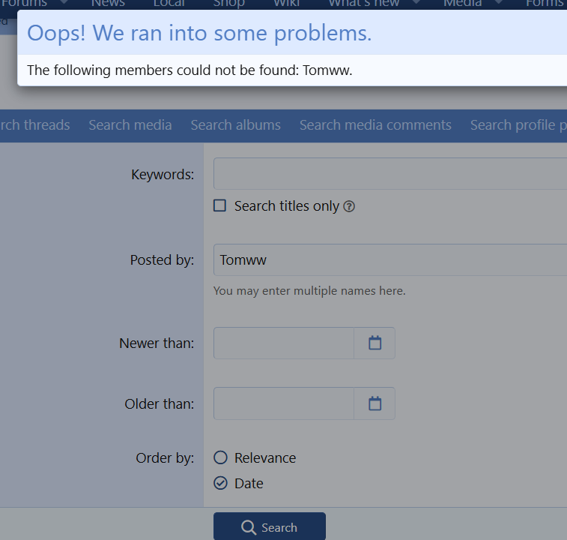Viewport: 567px width, 540px height.
Task: Click the help icon beside Search titles only
Action: 349,206
